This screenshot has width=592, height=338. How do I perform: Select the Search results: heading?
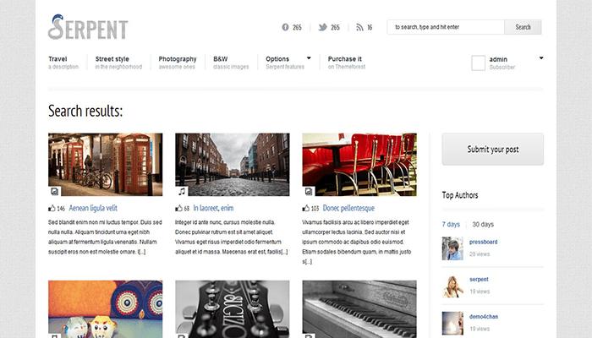pos(85,111)
